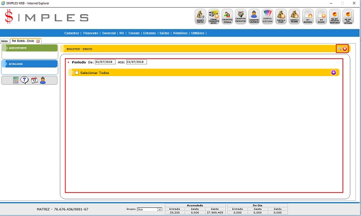This screenshot has width=361, height=216.
Task: Click the help question mark icon
Action: click(x=24, y=80)
